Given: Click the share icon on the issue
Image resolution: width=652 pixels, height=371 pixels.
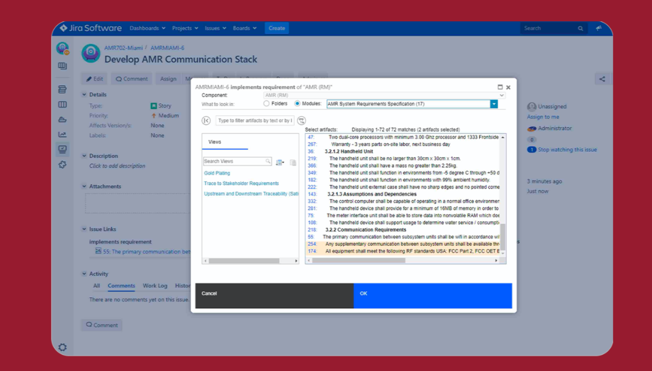Looking at the screenshot, I should coord(602,79).
